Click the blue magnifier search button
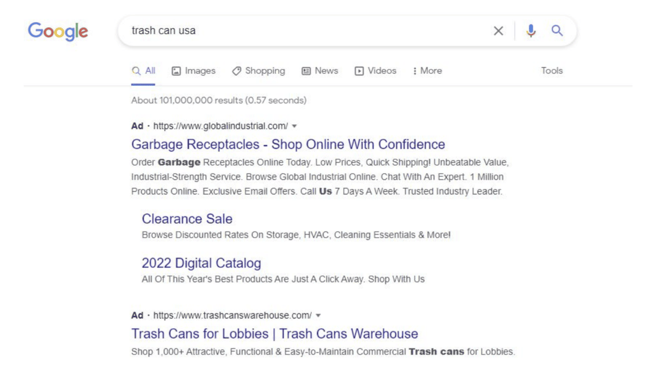The image size is (657, 379). coord(558,31)
